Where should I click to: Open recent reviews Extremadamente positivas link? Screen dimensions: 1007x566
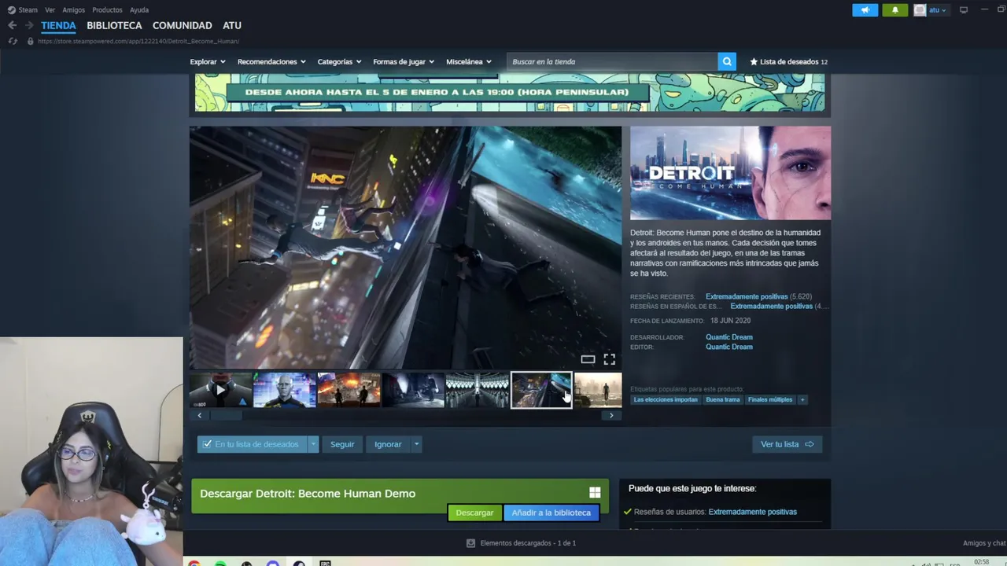[x=747, y=296]
